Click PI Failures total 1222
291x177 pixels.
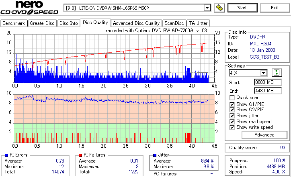coord(133,172)
